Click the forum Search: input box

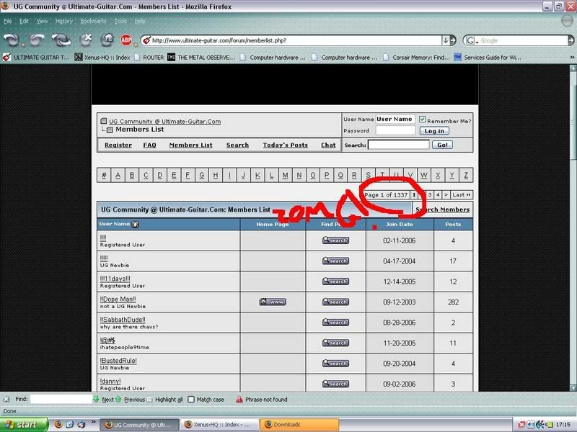(x=399, y=145)
